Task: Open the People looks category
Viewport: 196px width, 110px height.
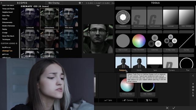Action: [x=5, y=19]
